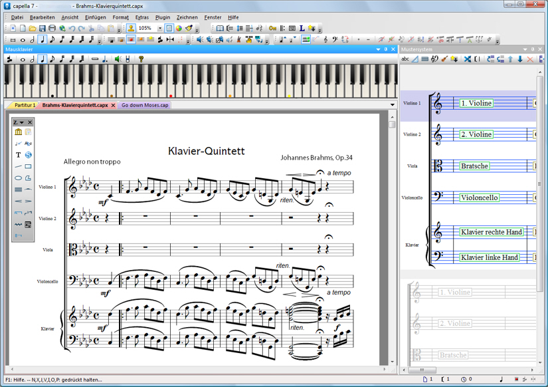548x387 pixels.
Task: Select the text tool in the drawing palette
Action: pyautogui.click(x=18, y=155)
